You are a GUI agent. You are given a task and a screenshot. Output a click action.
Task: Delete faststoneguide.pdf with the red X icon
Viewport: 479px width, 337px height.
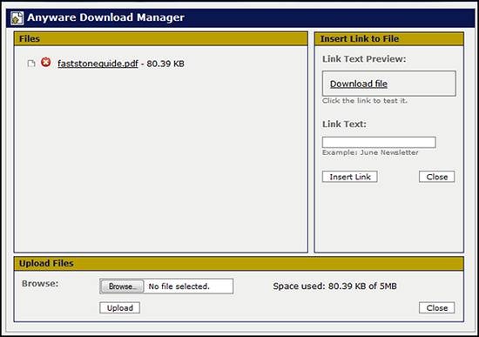pyautogui.click(x=46, y=62)
